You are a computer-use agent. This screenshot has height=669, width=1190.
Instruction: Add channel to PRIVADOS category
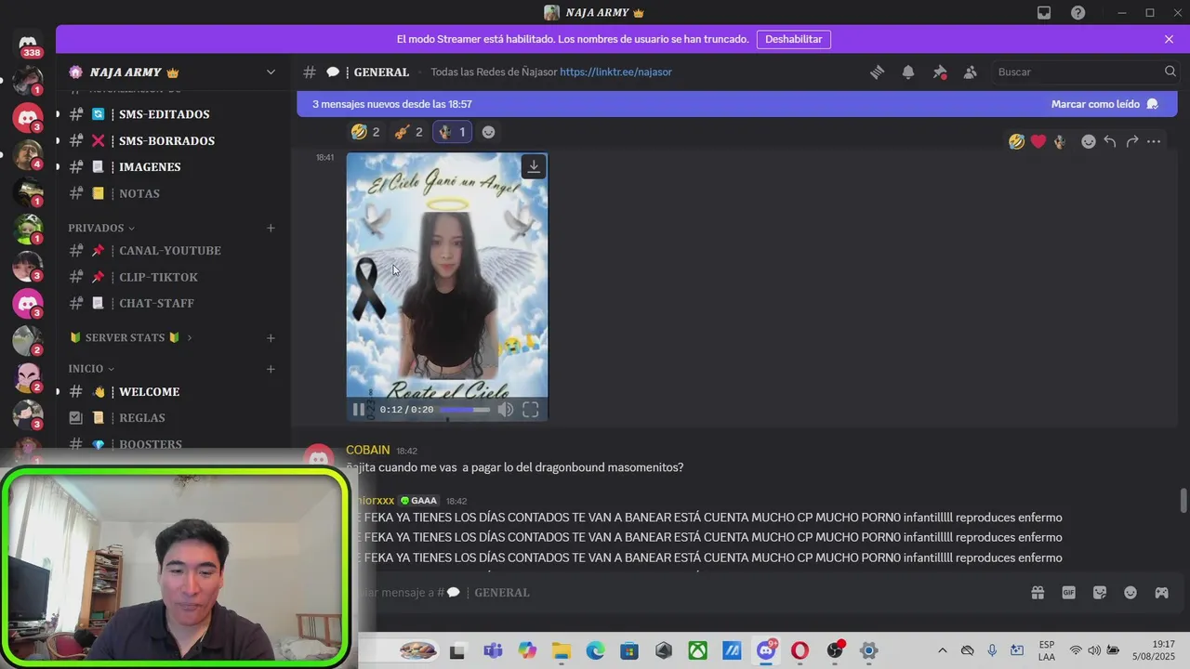pyautogui.click(x=271, y=228)
